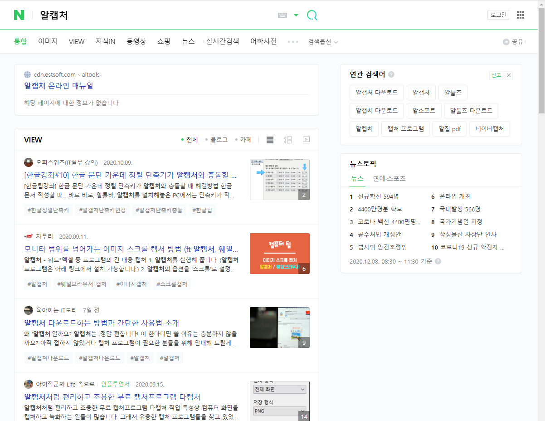Open the 쇼핑 tab

click(x=164, y=41)
